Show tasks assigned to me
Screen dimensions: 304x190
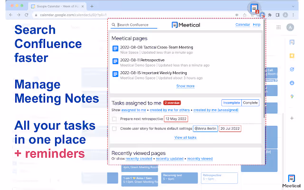coord(133,110)
